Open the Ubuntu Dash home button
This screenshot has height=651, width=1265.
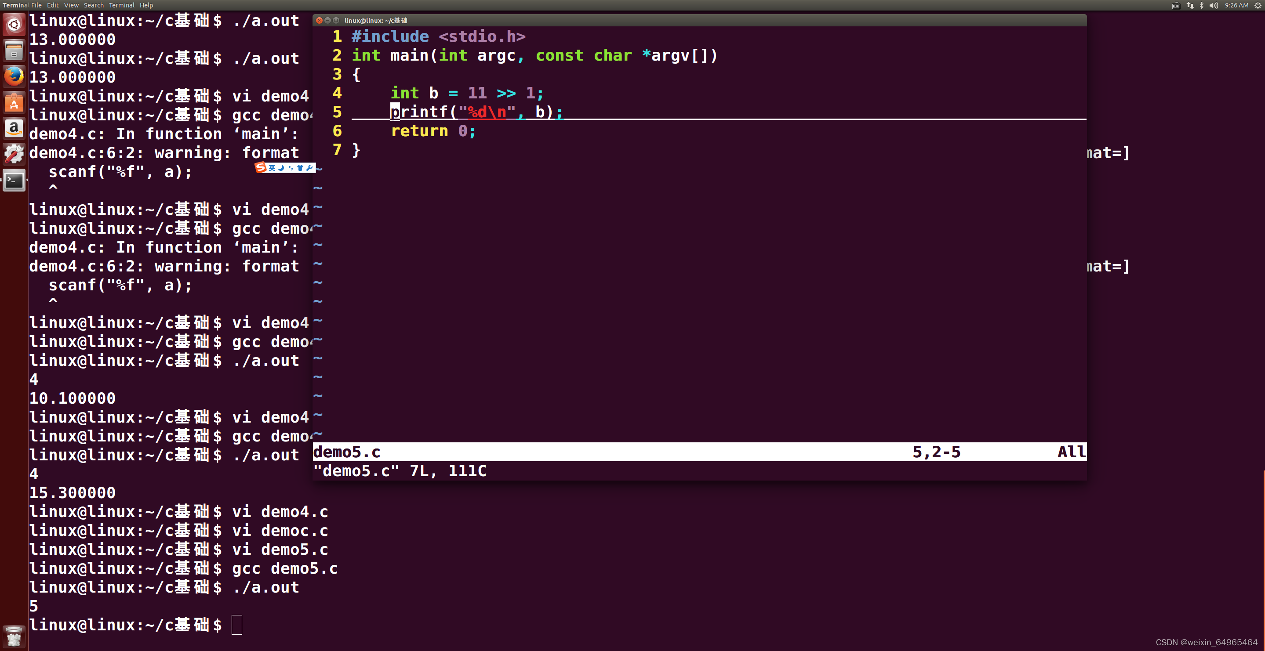pyautogui.click(x=14, y=24)
